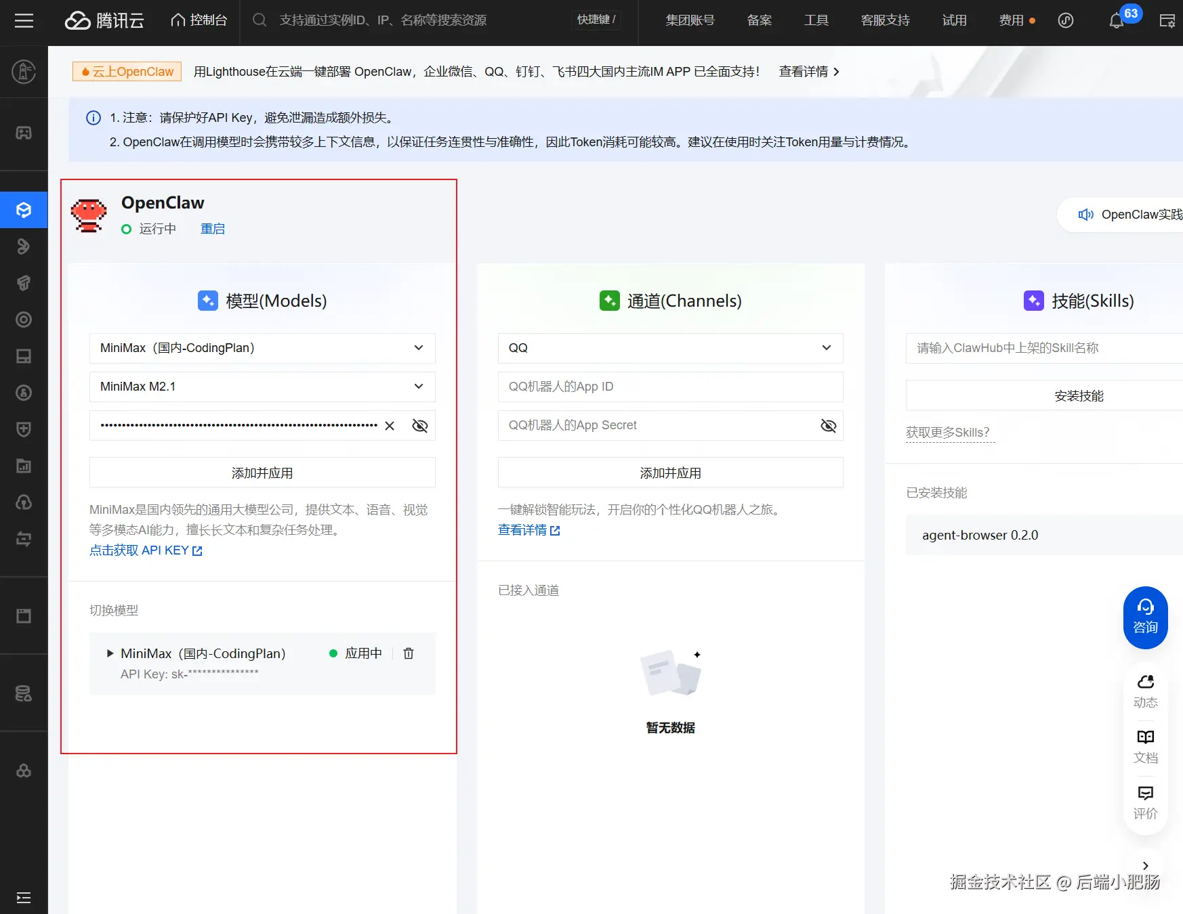Clear the API key field with X
The width and height of the screenshot is (1183, 914).
[390, 426]
